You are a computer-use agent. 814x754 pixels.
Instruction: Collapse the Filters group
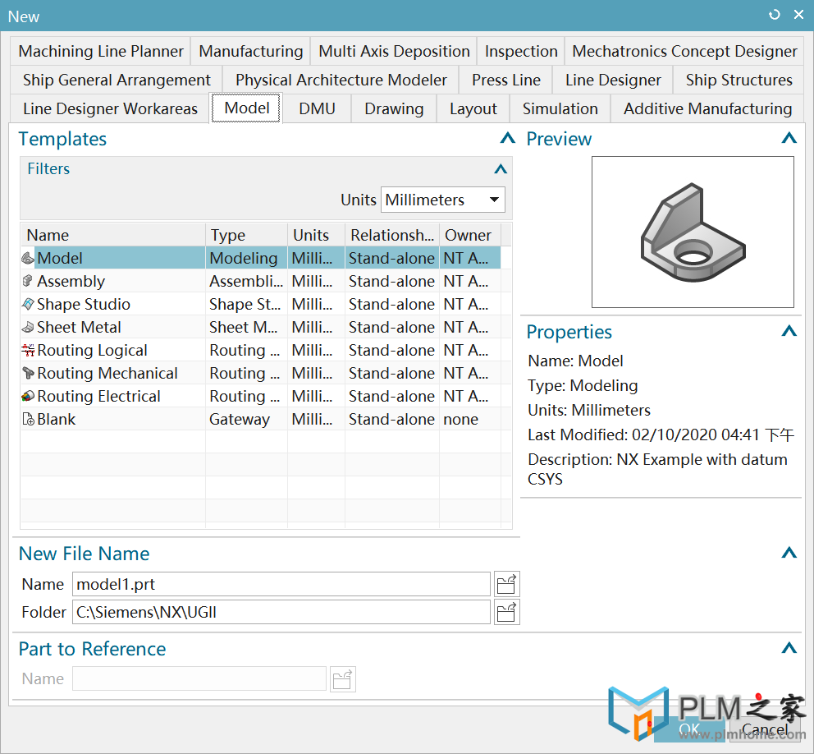coord(501,169)
